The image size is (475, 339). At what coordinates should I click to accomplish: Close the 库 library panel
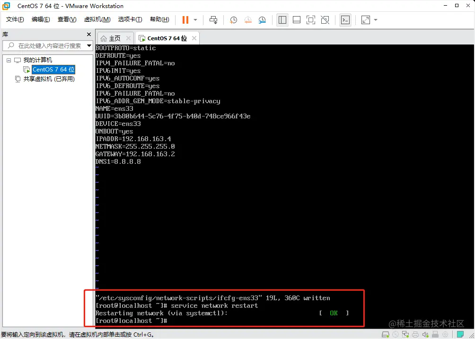click(x=89, y=34)
